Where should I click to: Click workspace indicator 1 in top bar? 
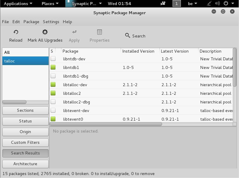[176, 4]
